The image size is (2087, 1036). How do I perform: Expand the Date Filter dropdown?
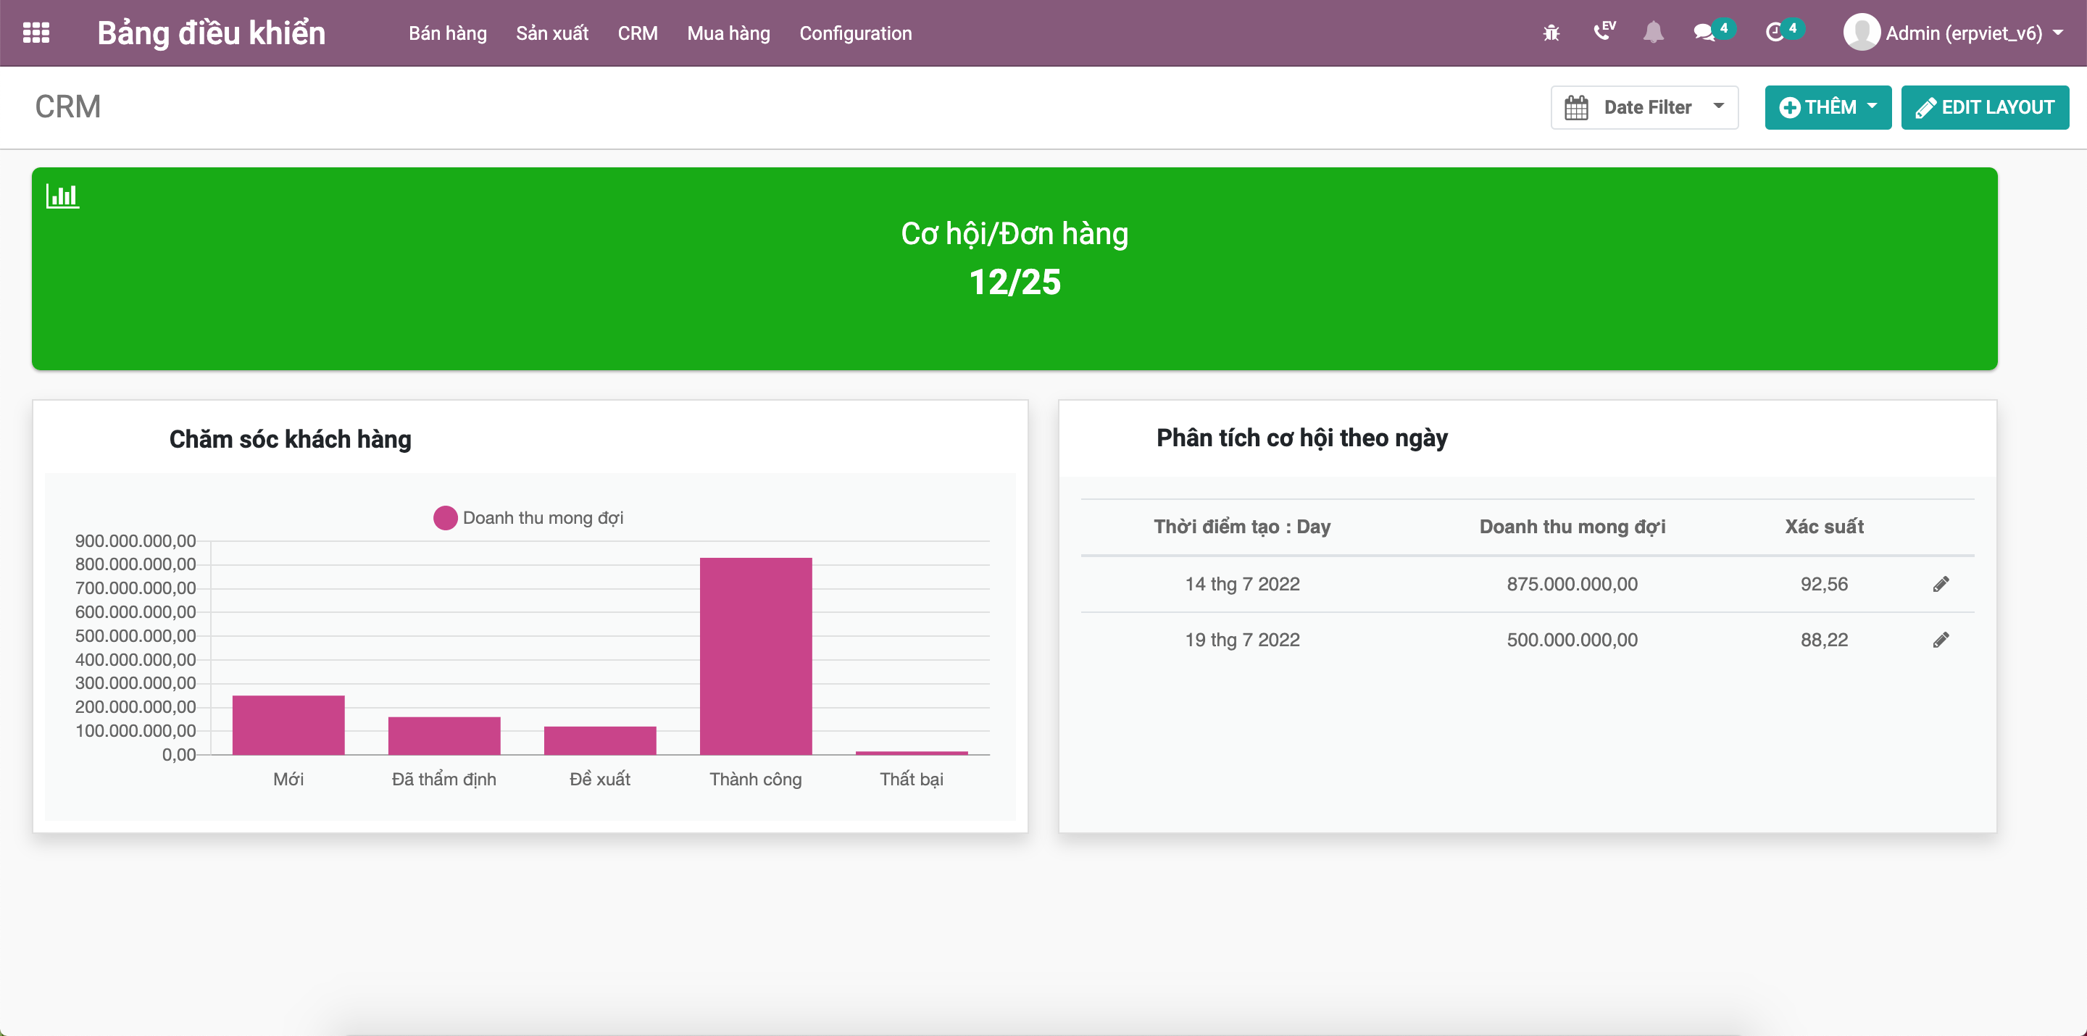tap(1644, 107)
